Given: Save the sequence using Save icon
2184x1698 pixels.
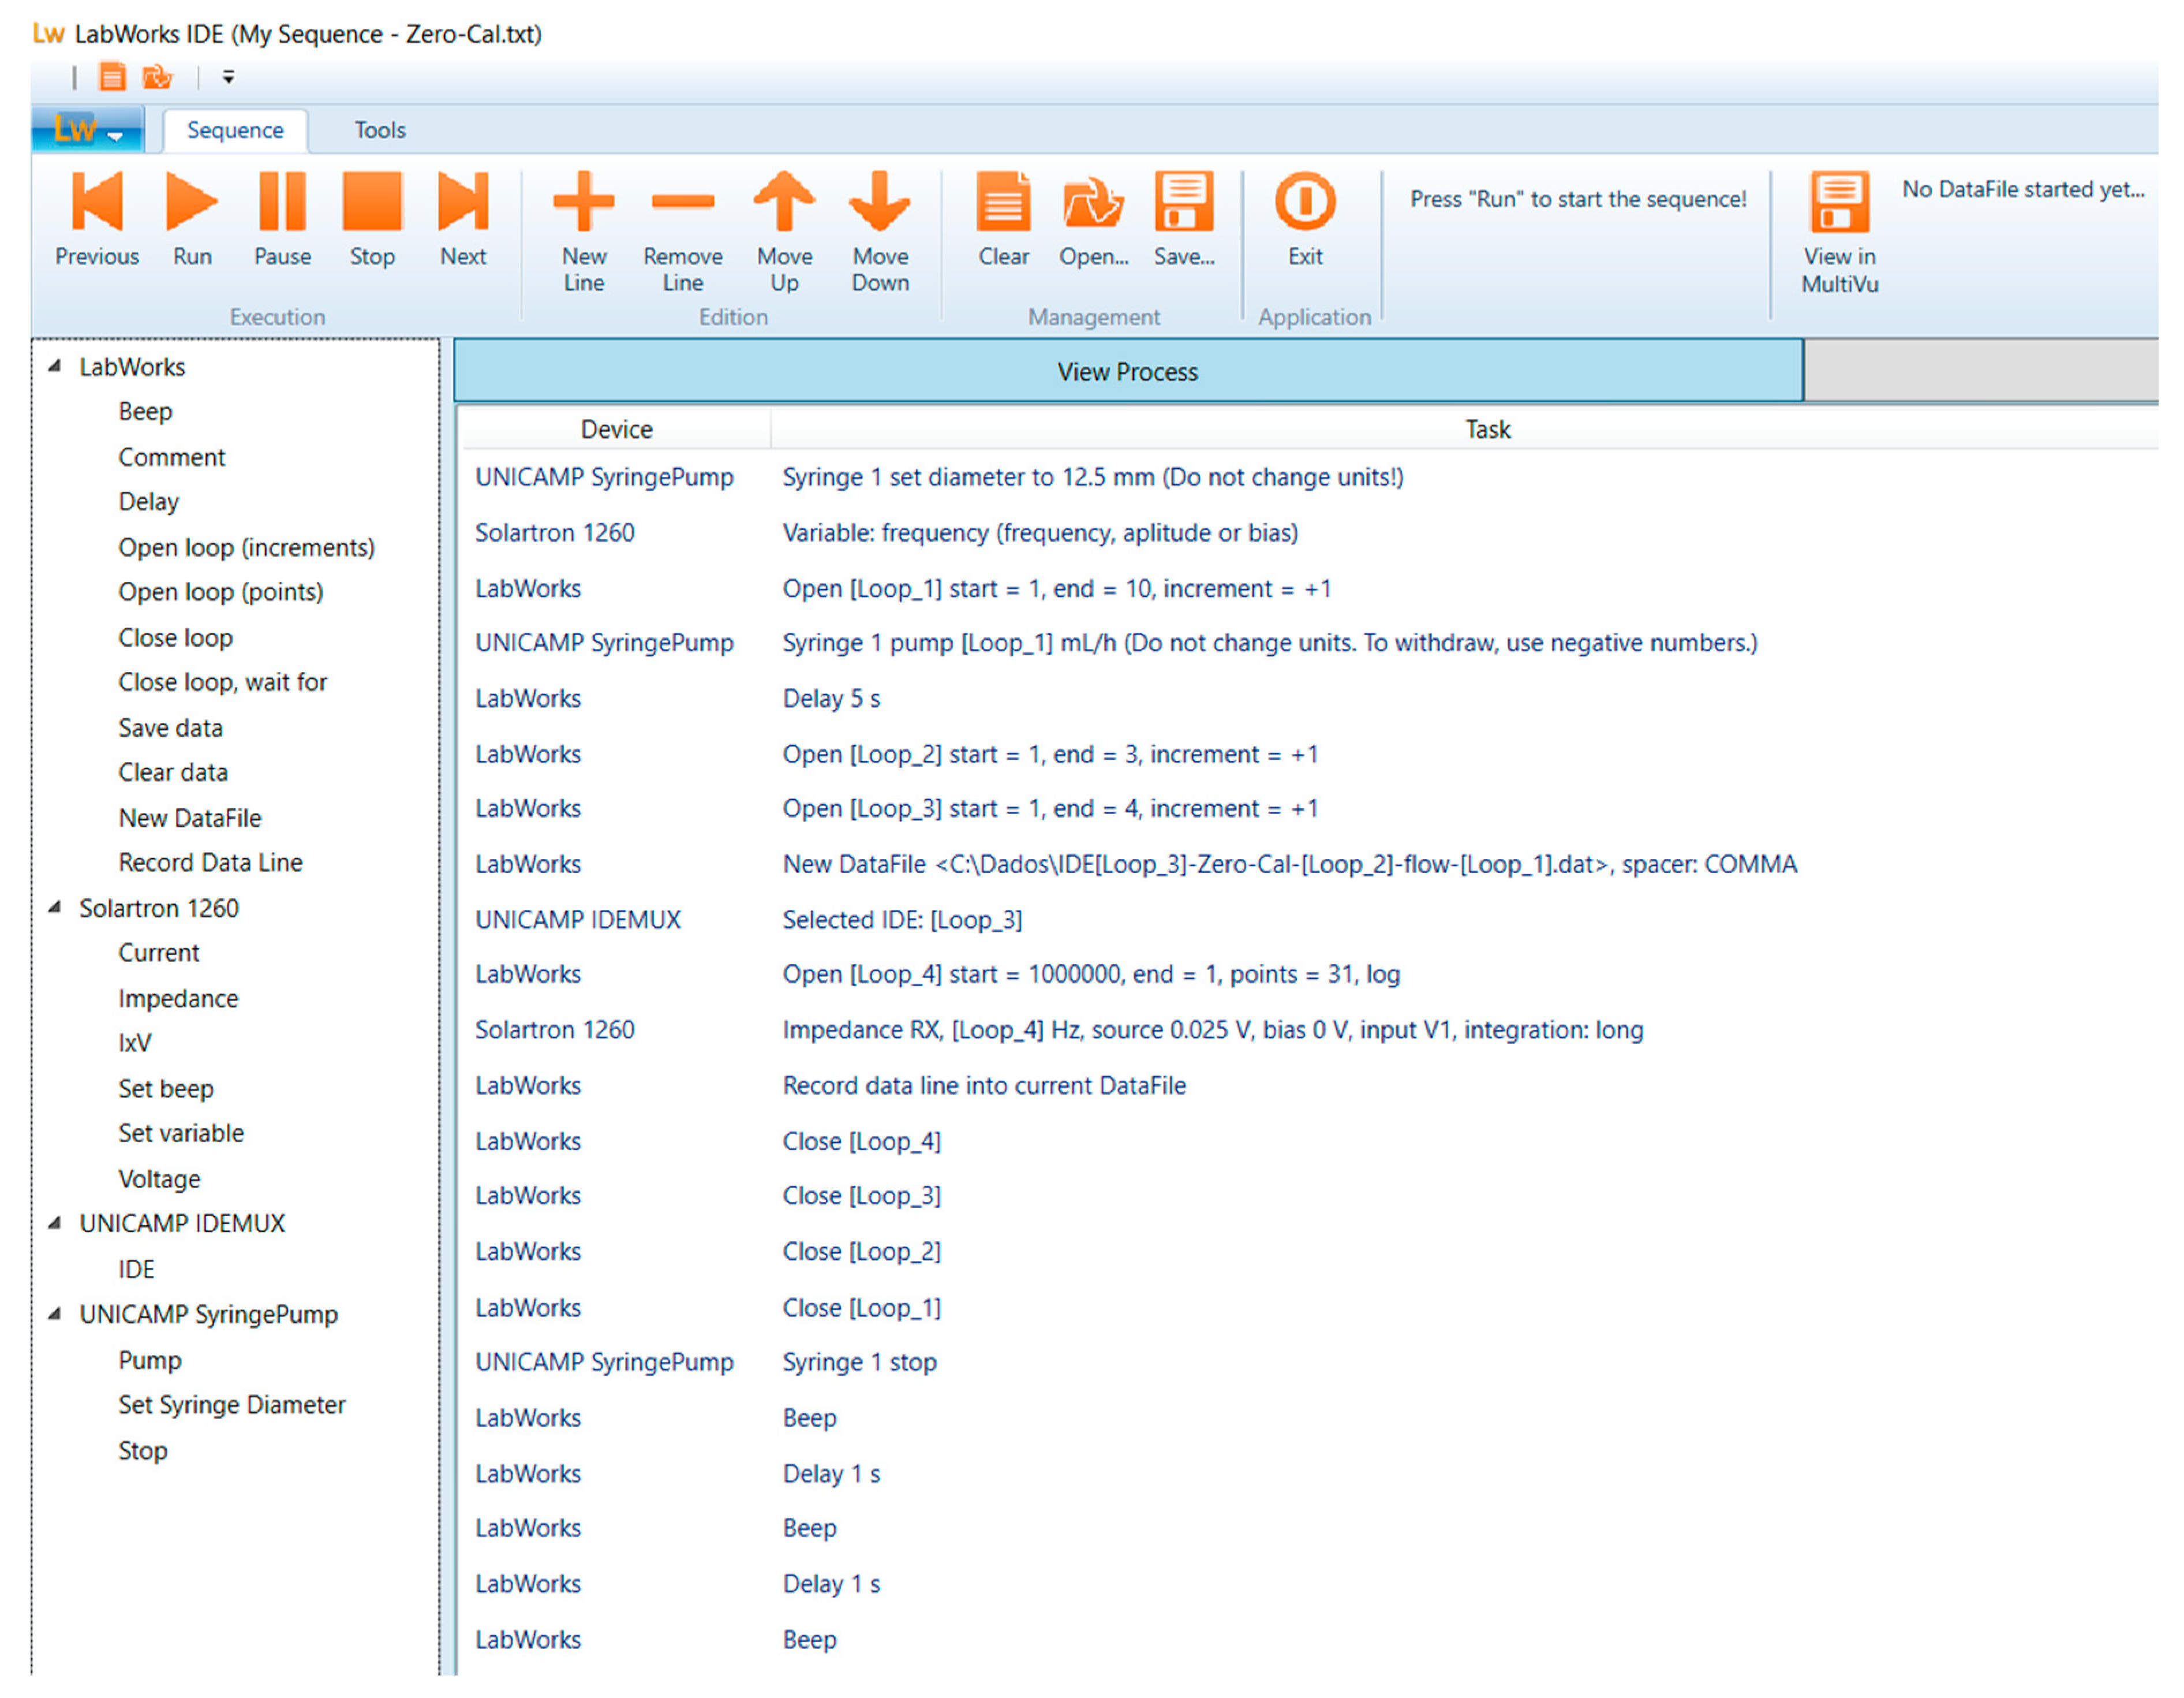Looking at the screenshot, I should tap(1184, 202).
